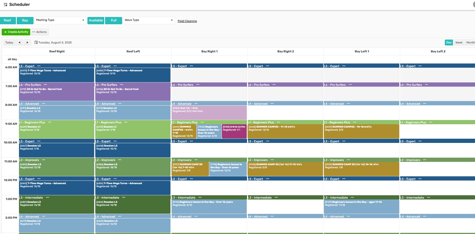475x234 pixels.
Task: Open options dots for 11:00 L2 - Improvers Bay Left 1
Action: (348, 160)
